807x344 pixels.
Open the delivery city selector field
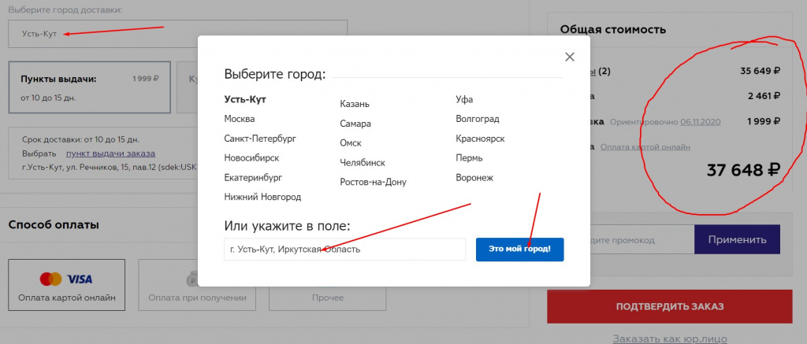(x=177, y=34)
